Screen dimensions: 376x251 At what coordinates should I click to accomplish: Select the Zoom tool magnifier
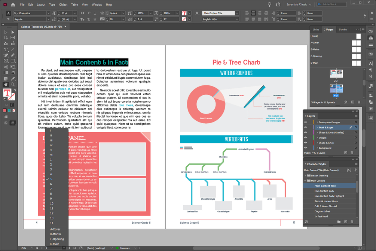click(13, 84)
